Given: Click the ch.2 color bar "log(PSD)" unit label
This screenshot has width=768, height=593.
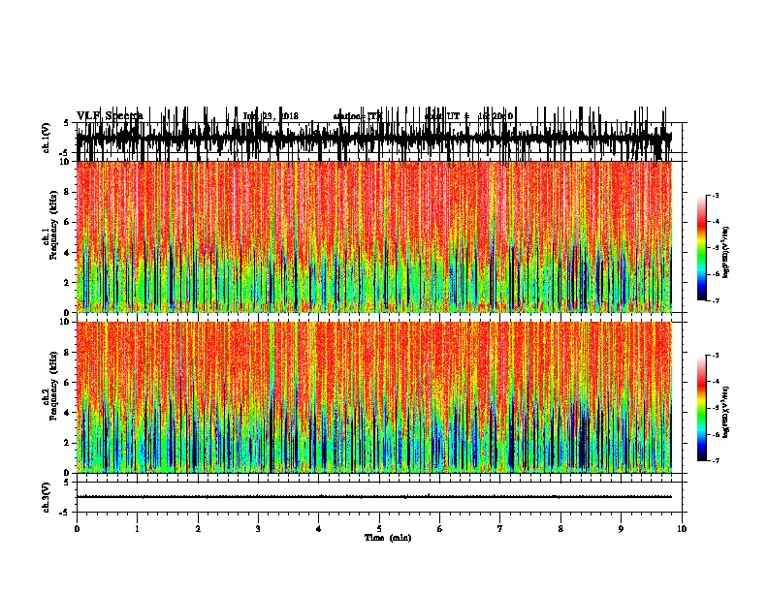Looking at the screenshot, I should tap(726, 412).
